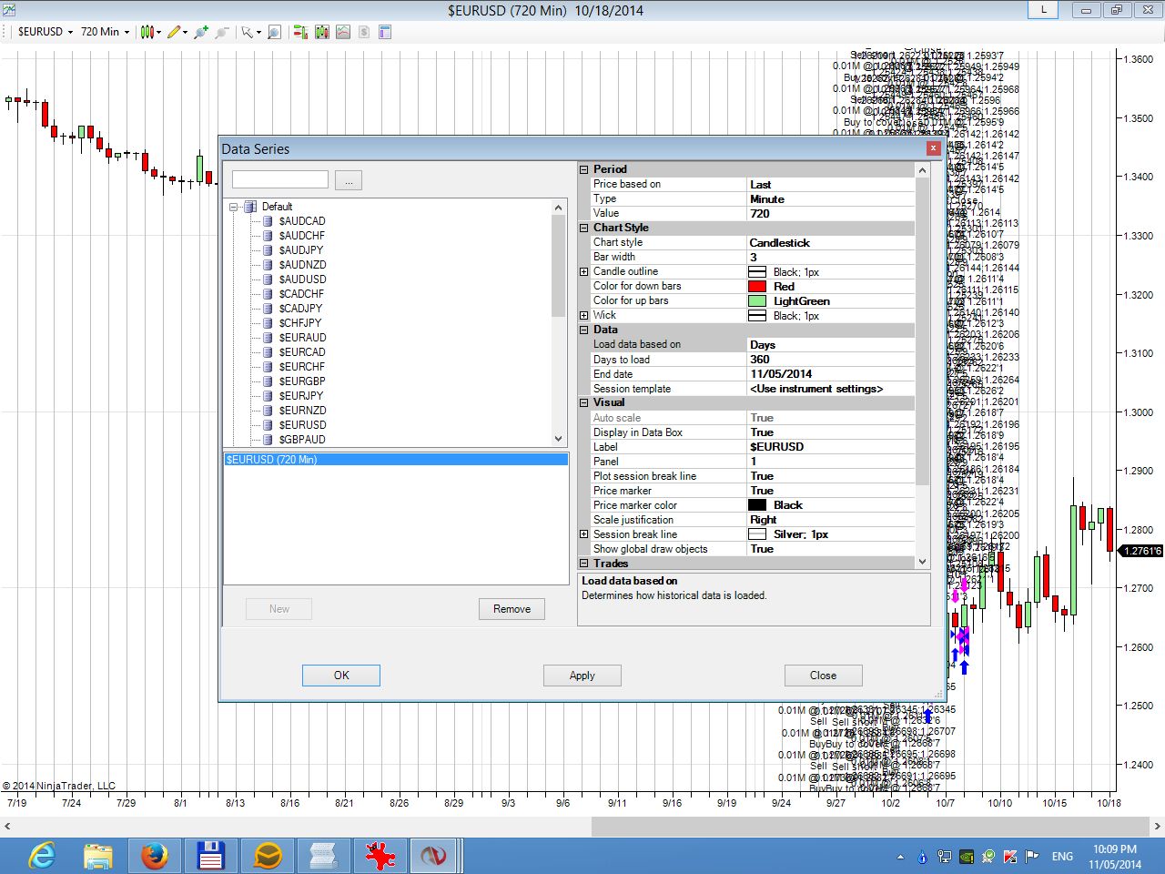Expand the Session break line property
Image resolution: width=1165 pixels, height=874 pixels.
583,534
